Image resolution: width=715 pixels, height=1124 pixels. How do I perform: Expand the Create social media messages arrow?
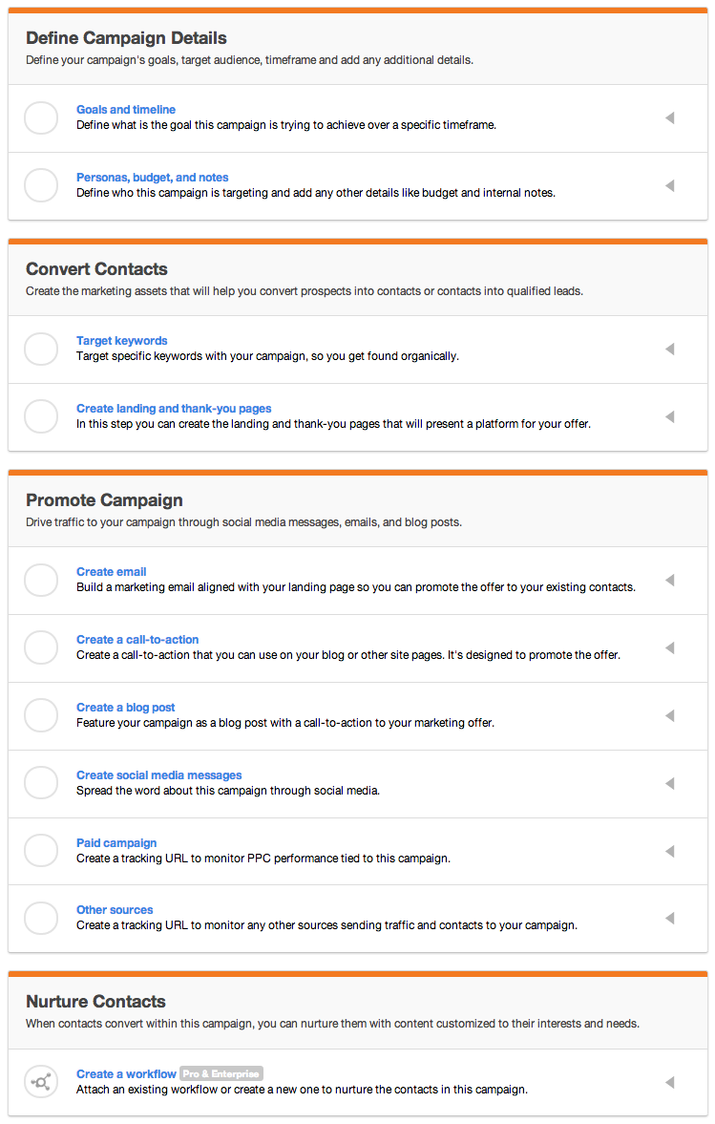pyautogui.click(x=670, y=783)
